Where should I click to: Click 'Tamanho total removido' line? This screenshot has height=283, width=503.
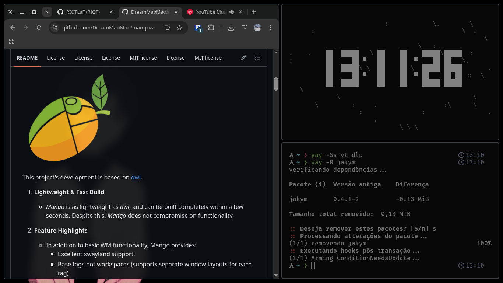[x=350, y=214]
